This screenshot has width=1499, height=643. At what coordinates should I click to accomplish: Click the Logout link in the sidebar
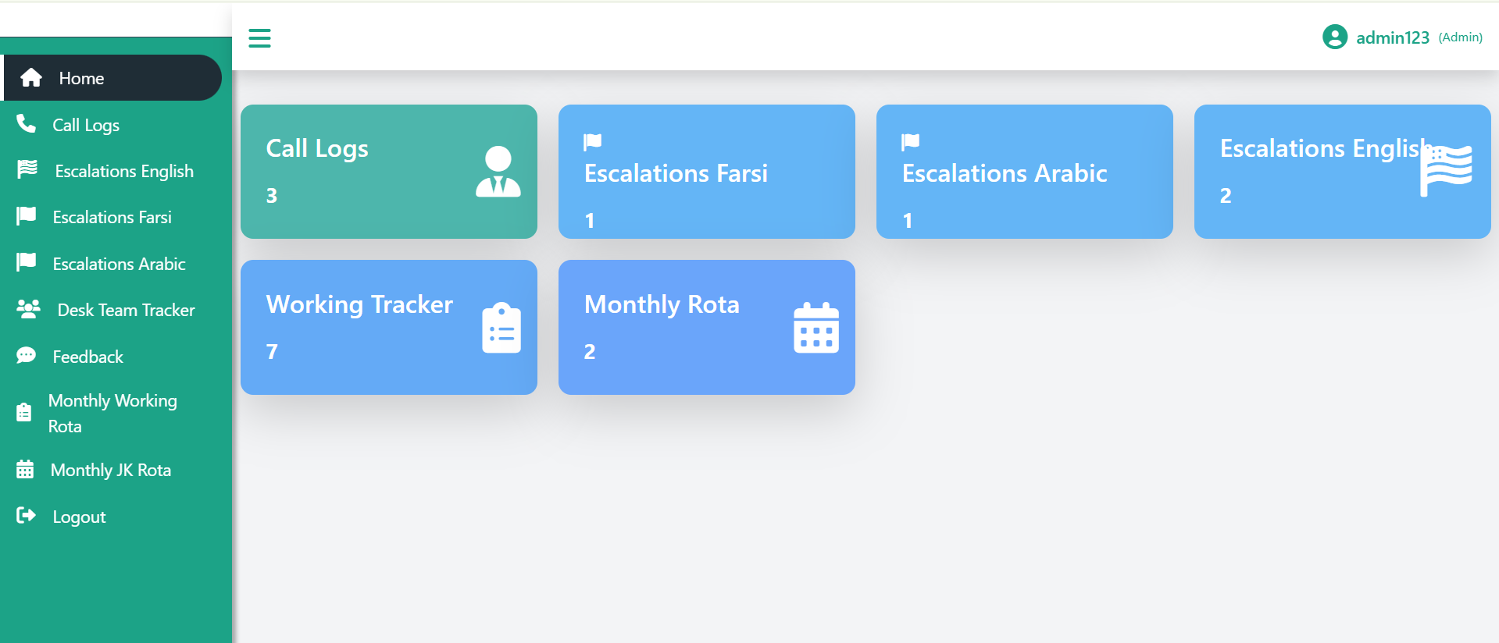pyautogui.click(x=78, y=516)
